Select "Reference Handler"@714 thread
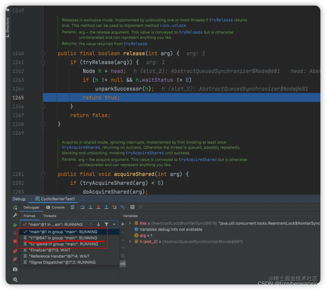Screen dimensions: 326x290 click(69, 256)
